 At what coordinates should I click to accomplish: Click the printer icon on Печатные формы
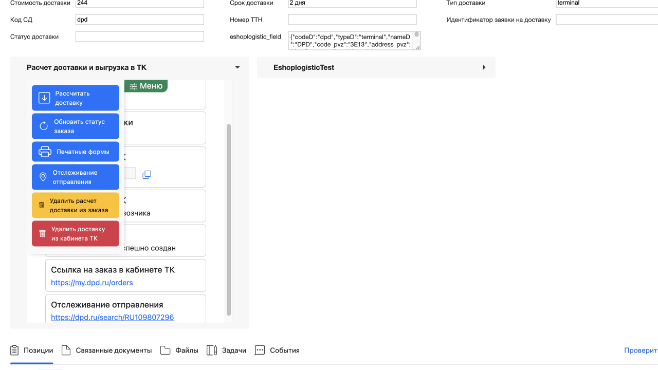pyautogui.click(x=45, y=152)
